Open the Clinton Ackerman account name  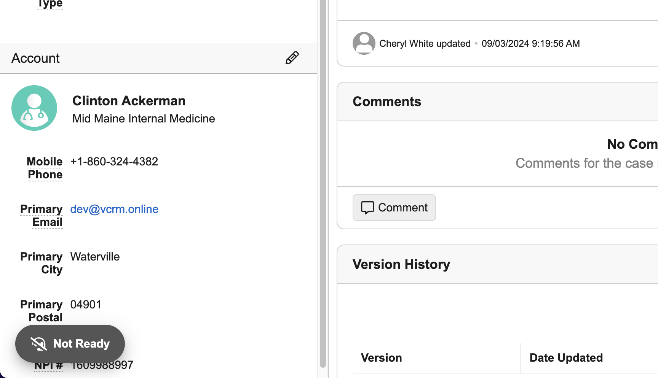[x=129, y=101]
